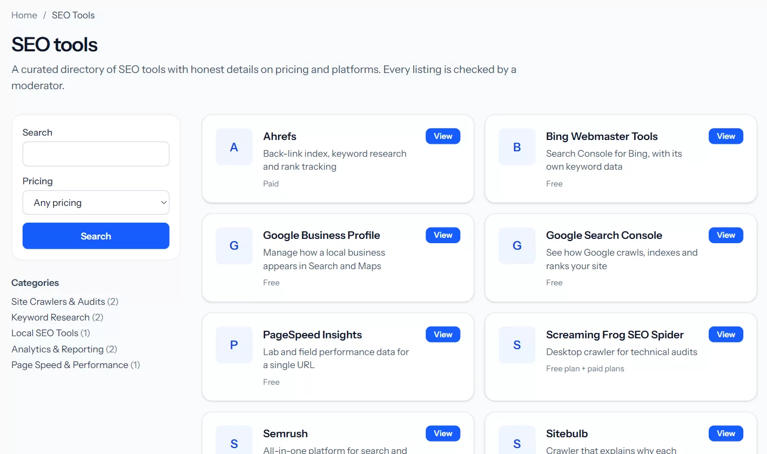The height and width of the screenshot is (454, 767).
Task: Open the Pricing dropdown
Action: pos(96,203)
